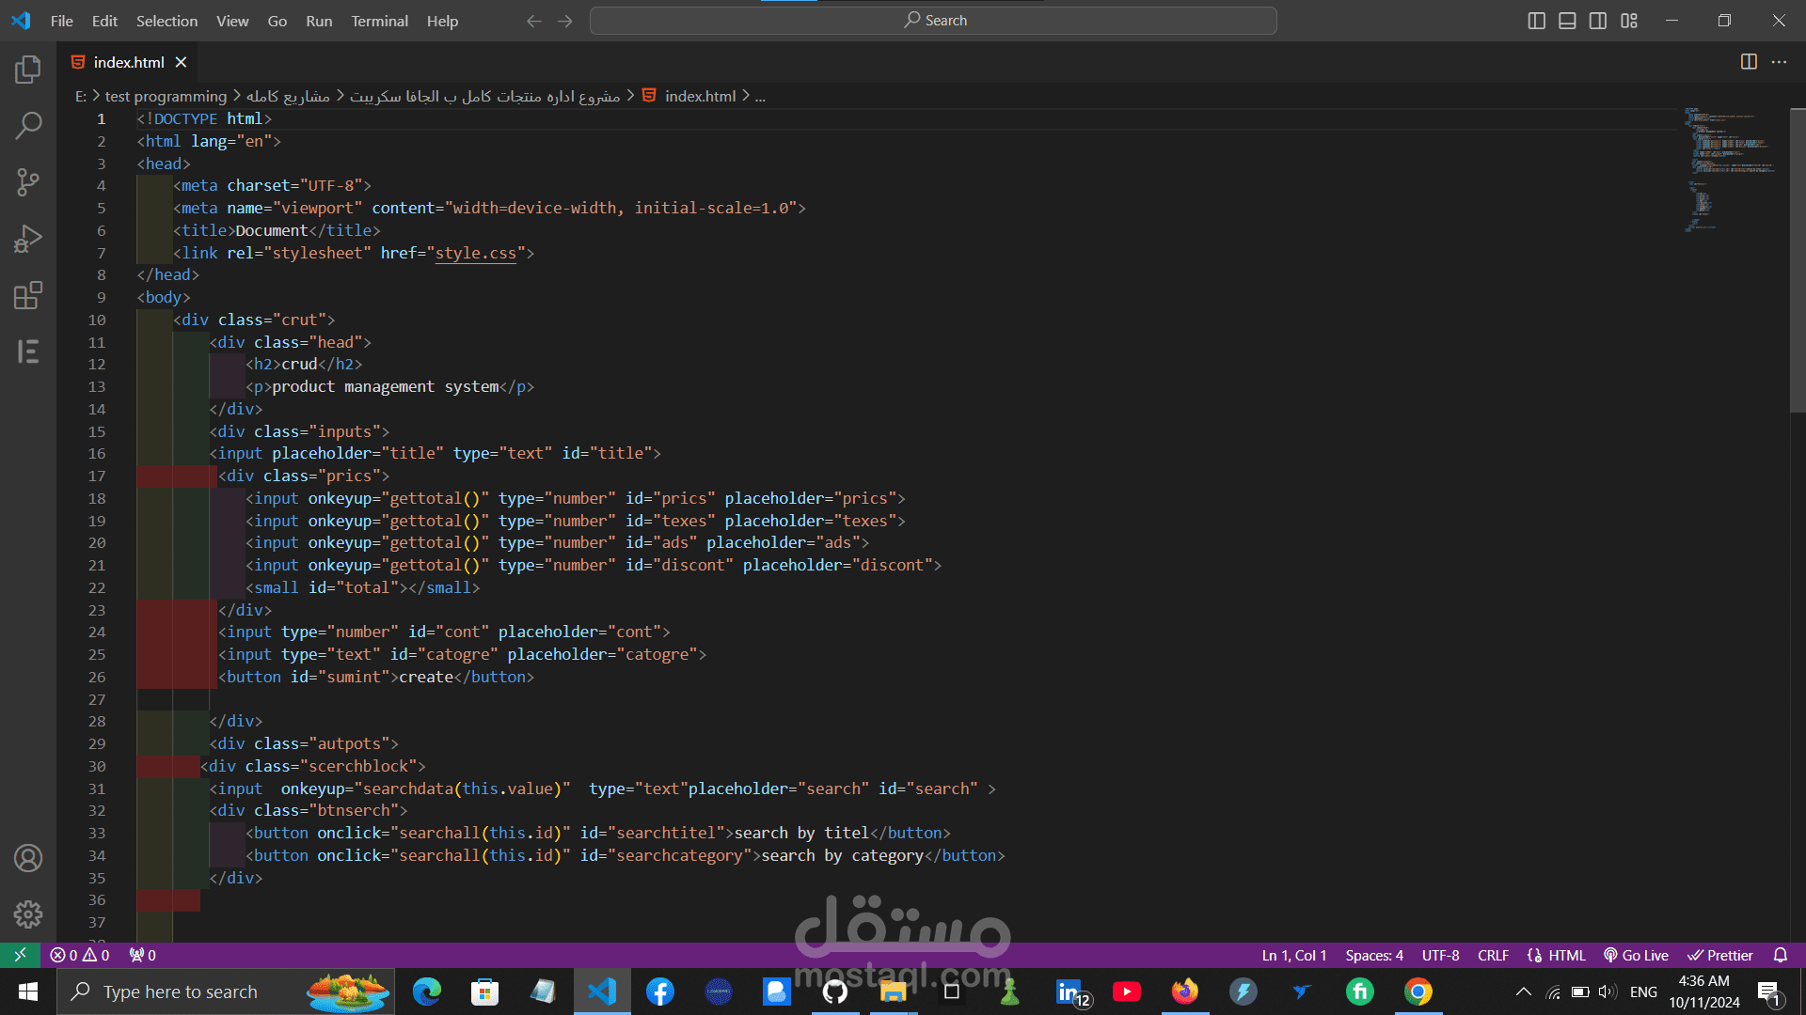1806x1015 pixels.
Task: Click the Split Editor Right icon
Action: coord(1749,62)
